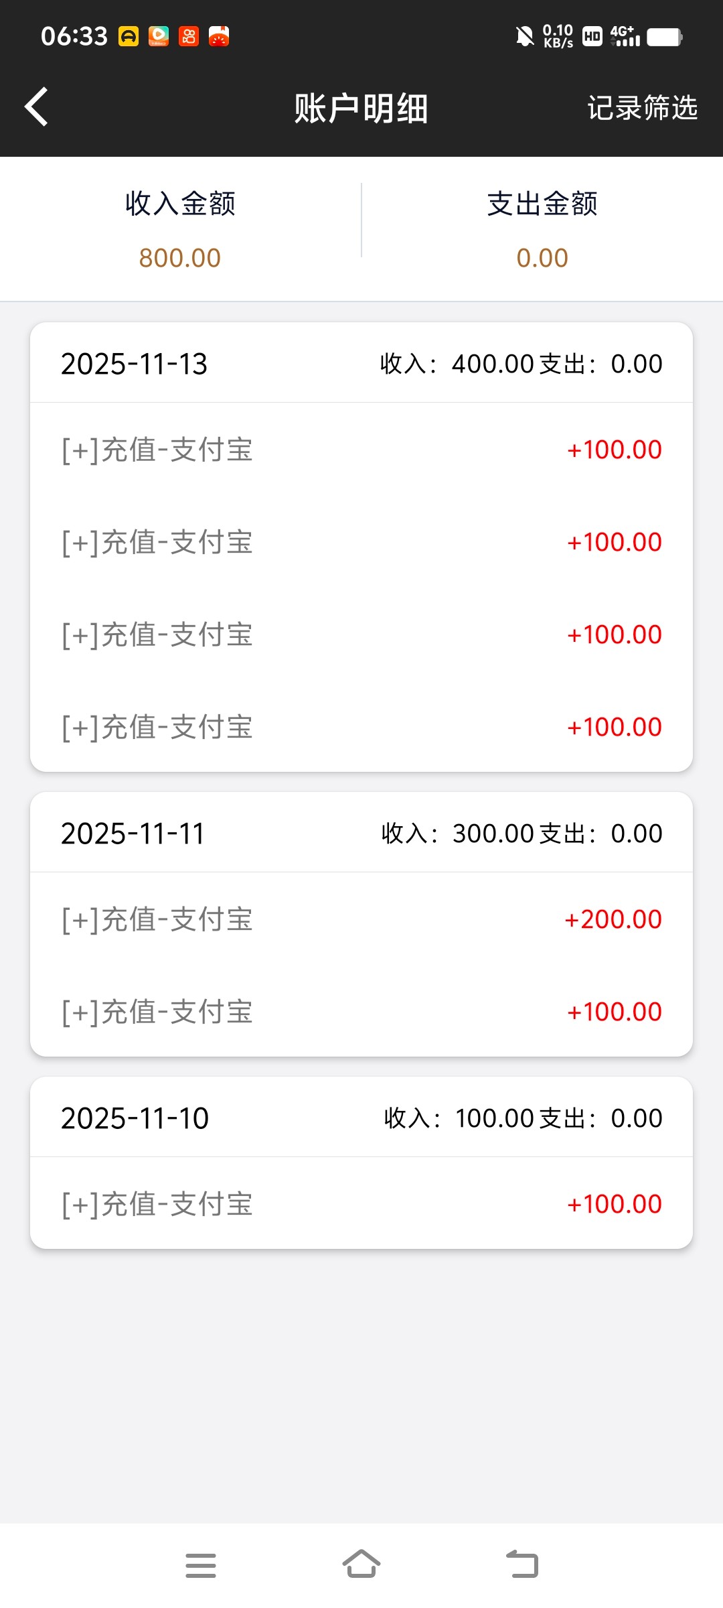Tap the 06:33 clock in the status bar
Image resolution: width=723 pixels, height=1608 pixels.
74,36
